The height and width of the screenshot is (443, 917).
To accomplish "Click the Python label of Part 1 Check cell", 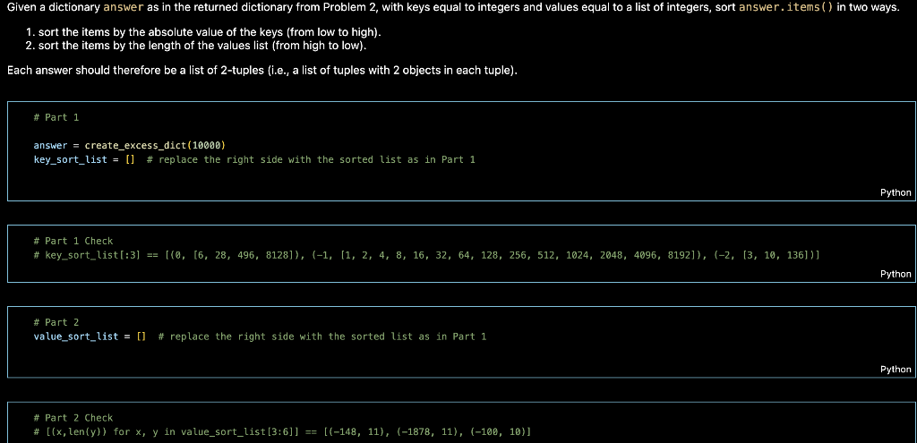I will (x=896, y=274).
